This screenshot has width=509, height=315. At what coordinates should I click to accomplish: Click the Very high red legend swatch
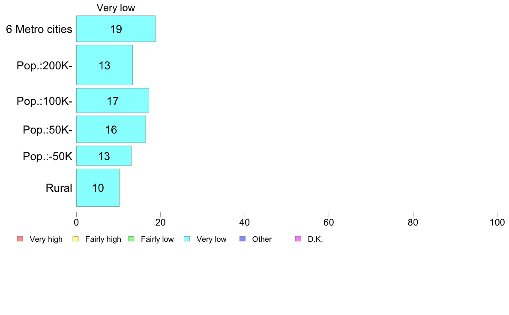click(x=20, y=239)
